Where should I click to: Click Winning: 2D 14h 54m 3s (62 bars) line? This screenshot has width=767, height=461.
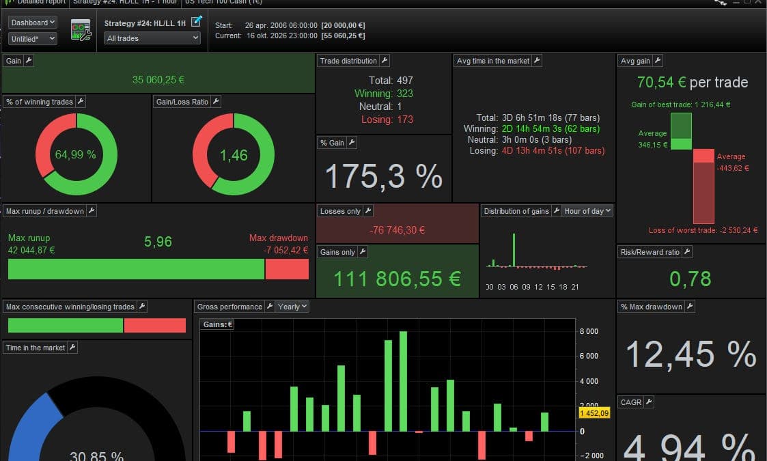531,128
